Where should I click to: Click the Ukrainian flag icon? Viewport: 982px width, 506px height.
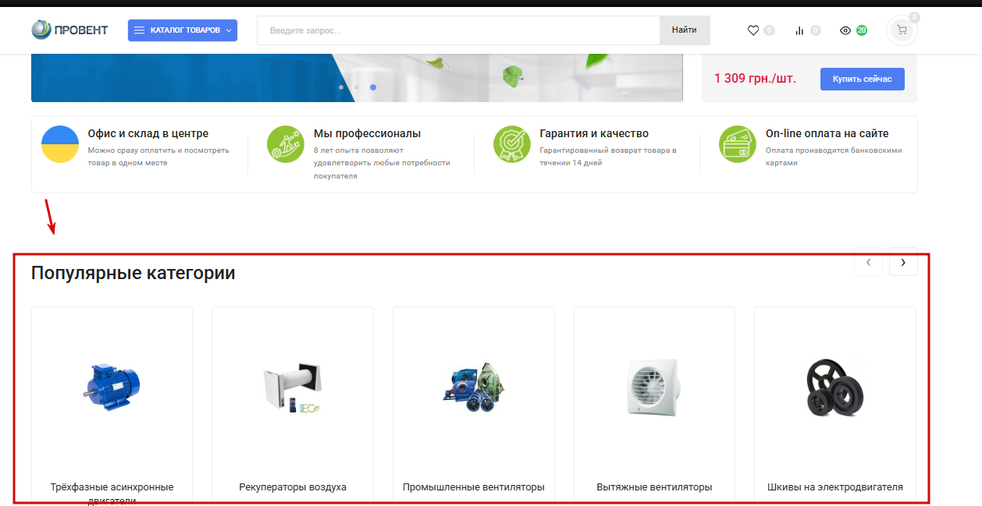[60, 144]
